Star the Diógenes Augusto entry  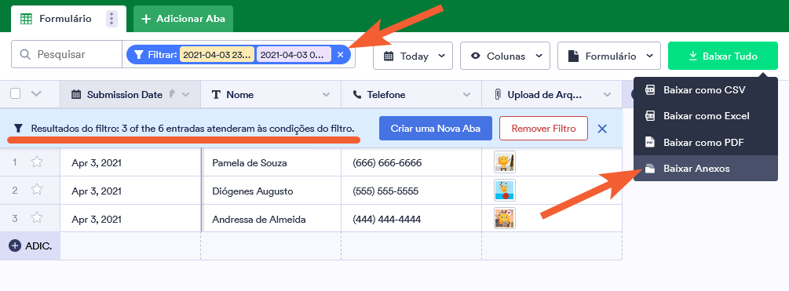point(37,191)
